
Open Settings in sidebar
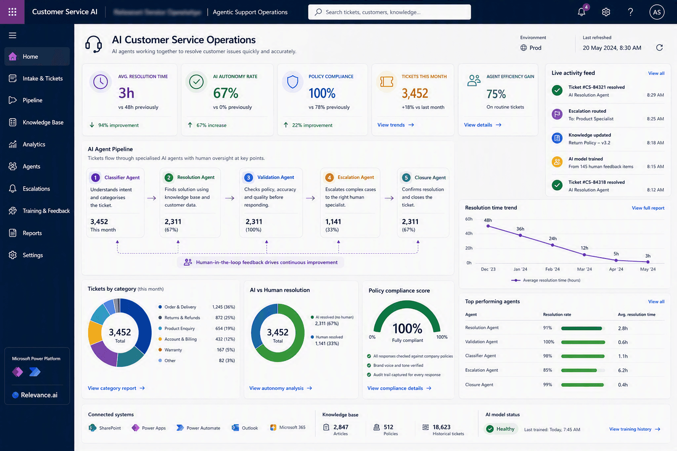coord(37,255)
